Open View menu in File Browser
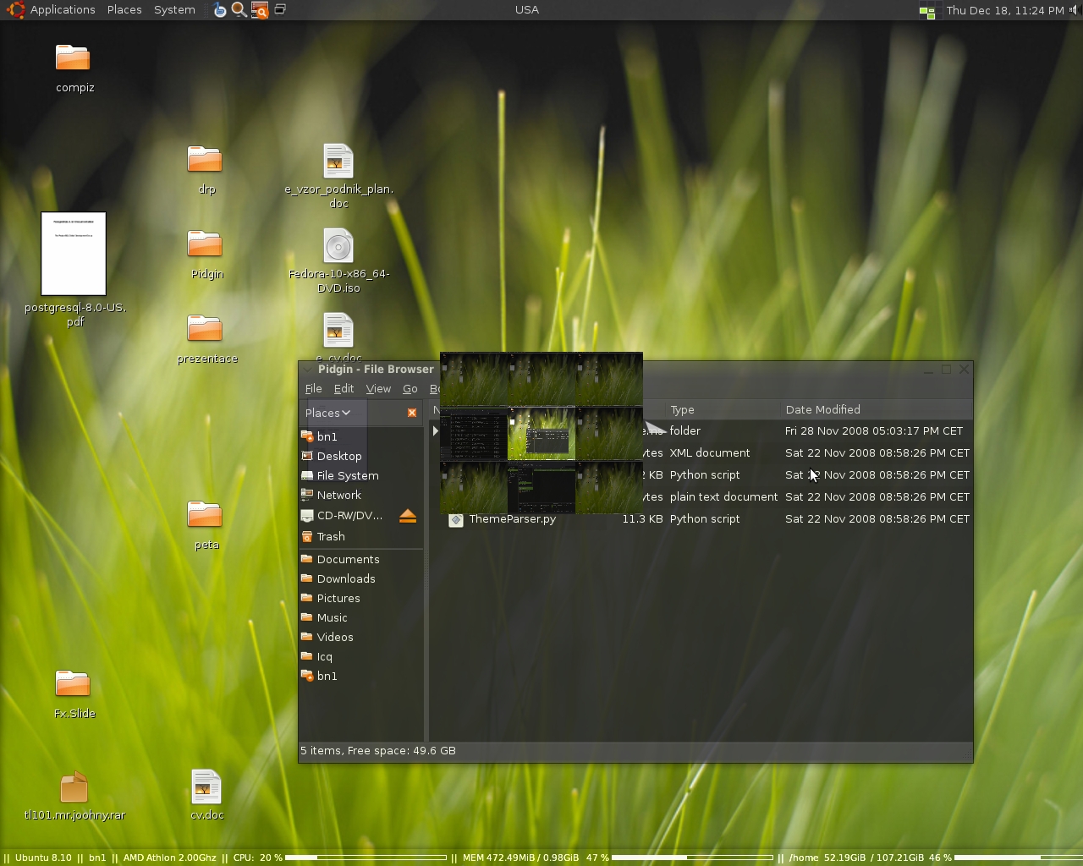 point(378,389)
